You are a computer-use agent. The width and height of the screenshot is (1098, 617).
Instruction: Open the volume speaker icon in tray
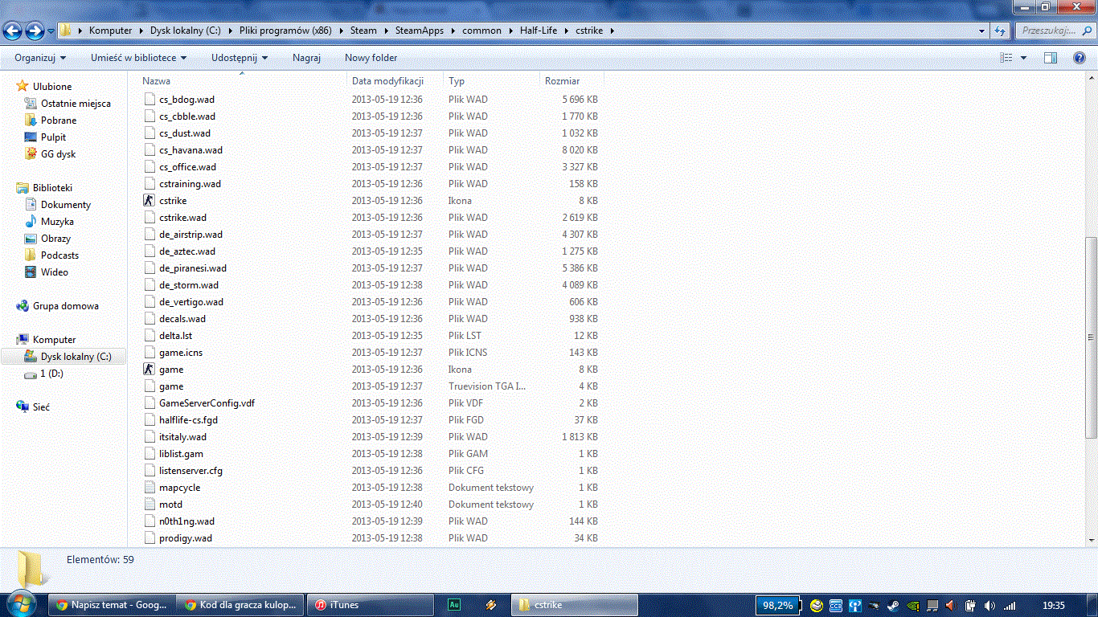coord(989,605)
